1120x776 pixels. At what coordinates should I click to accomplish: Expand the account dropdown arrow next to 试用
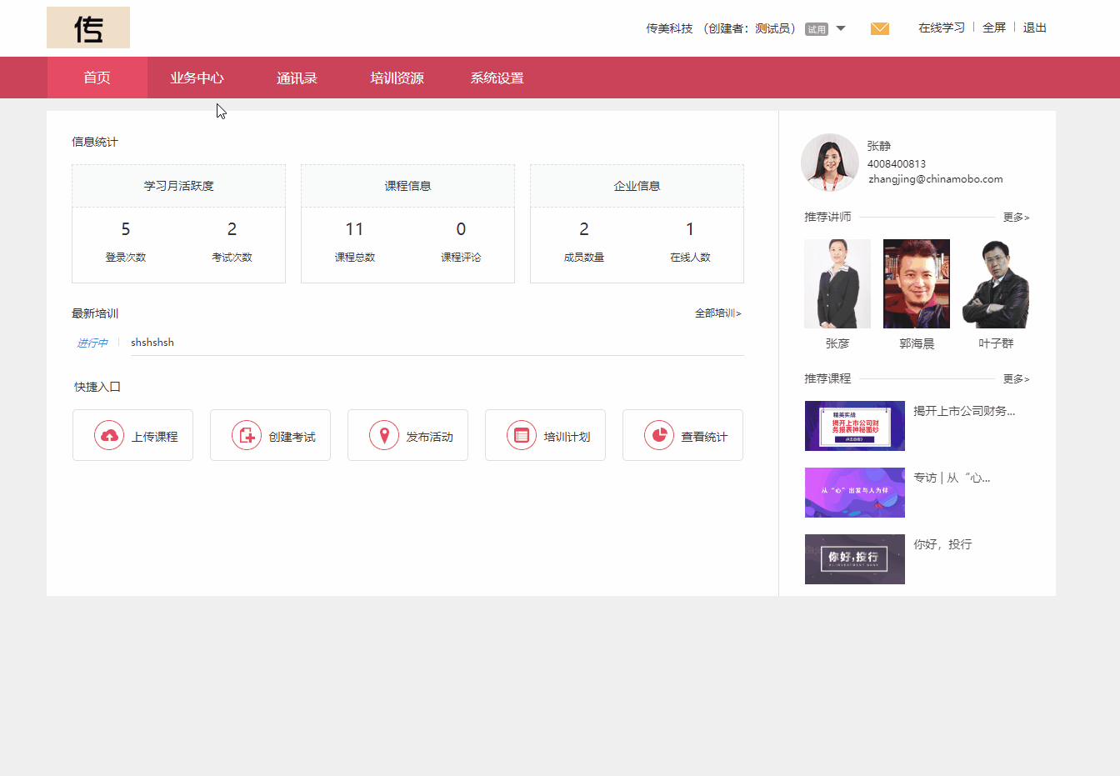click(841, 28)
